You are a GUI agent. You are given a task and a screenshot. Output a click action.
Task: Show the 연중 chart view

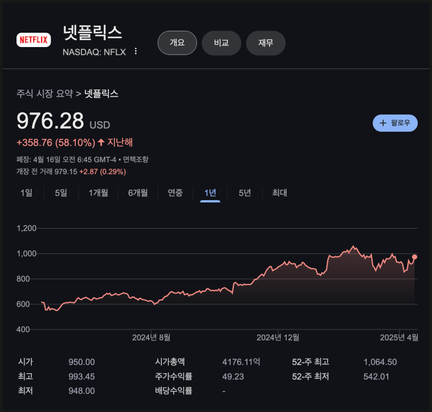(175, 193)
